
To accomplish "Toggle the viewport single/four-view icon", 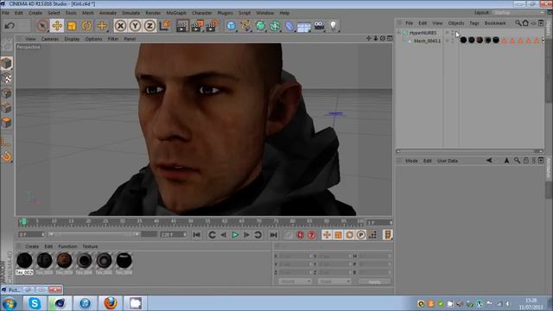I will 390,38.
